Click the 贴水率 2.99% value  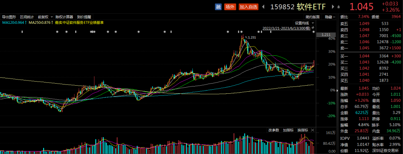(395, 144)
